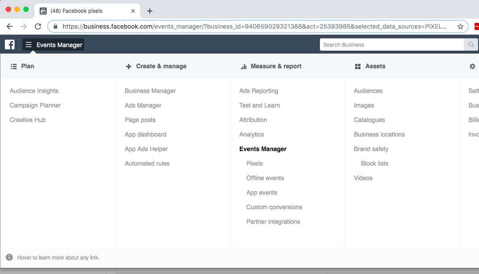This screenshot has height=274, width=479.
Task: Select Offline events
Action: coord(265,178)
